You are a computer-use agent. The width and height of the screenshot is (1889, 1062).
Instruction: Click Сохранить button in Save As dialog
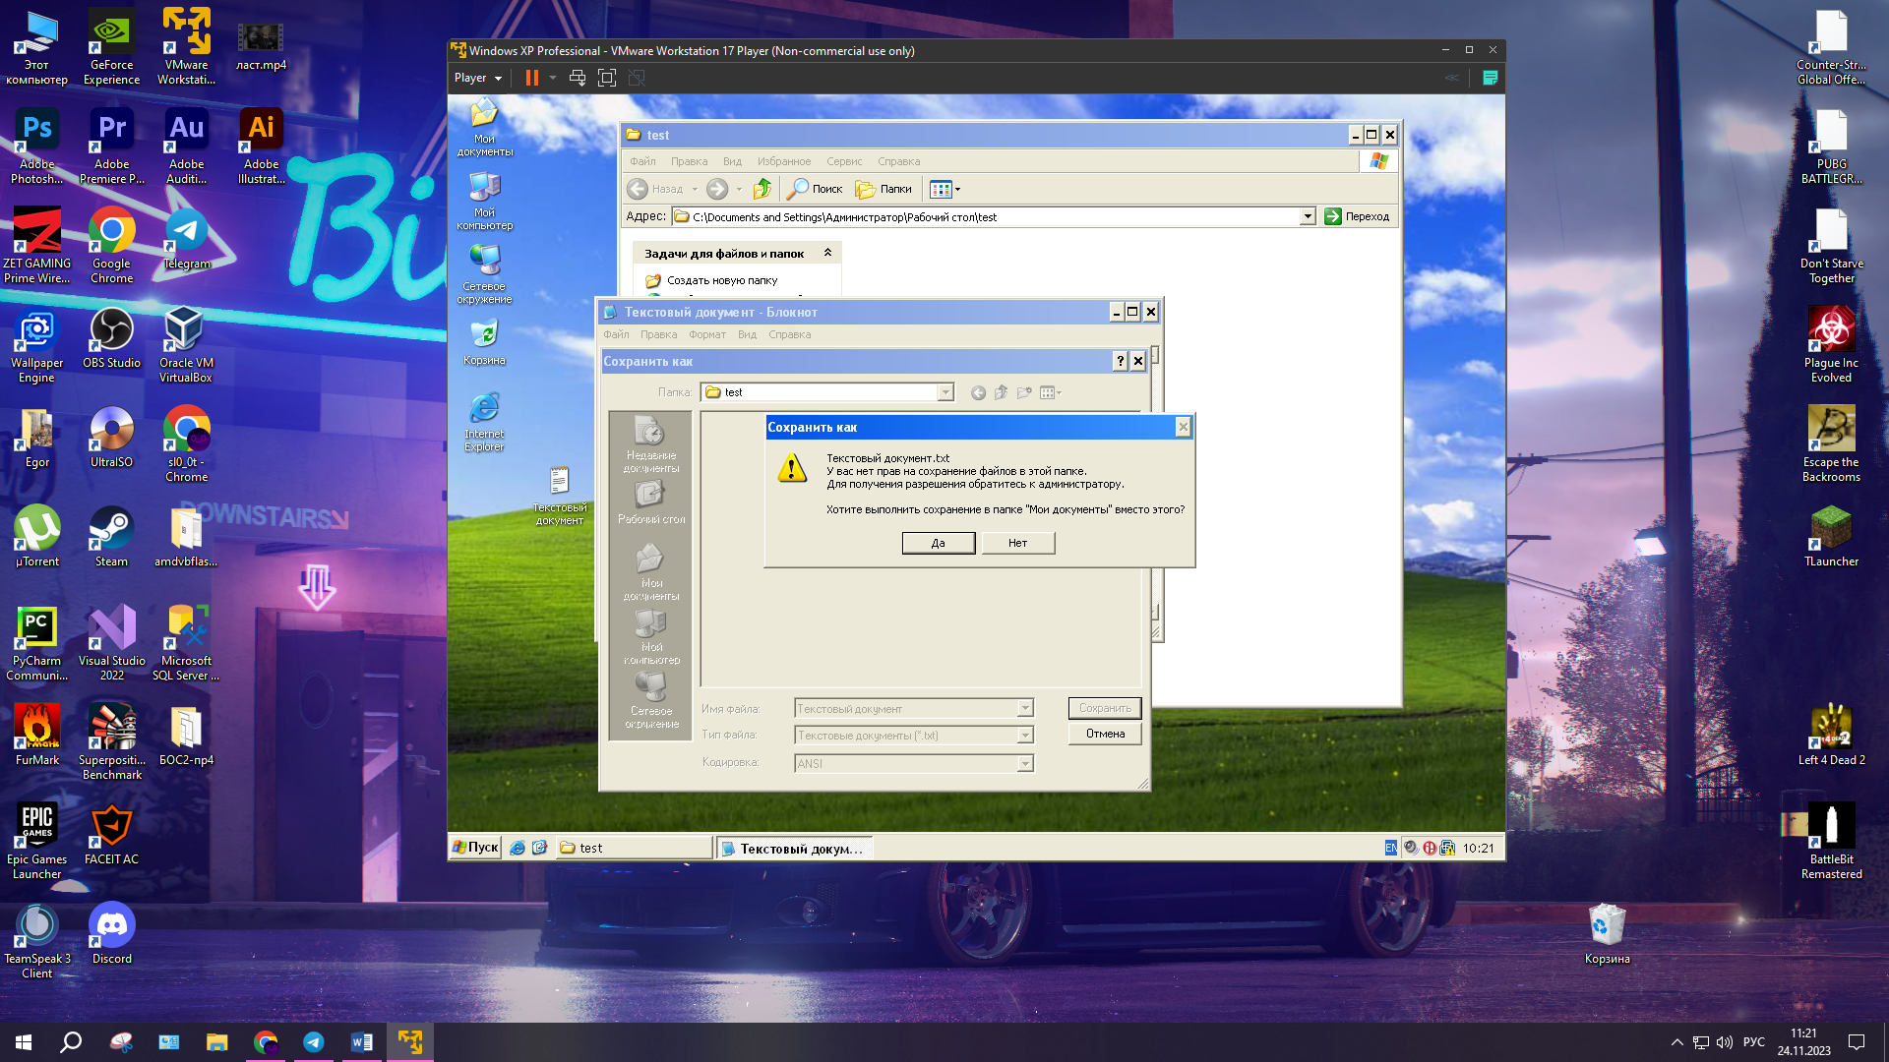pos(1105,708)
